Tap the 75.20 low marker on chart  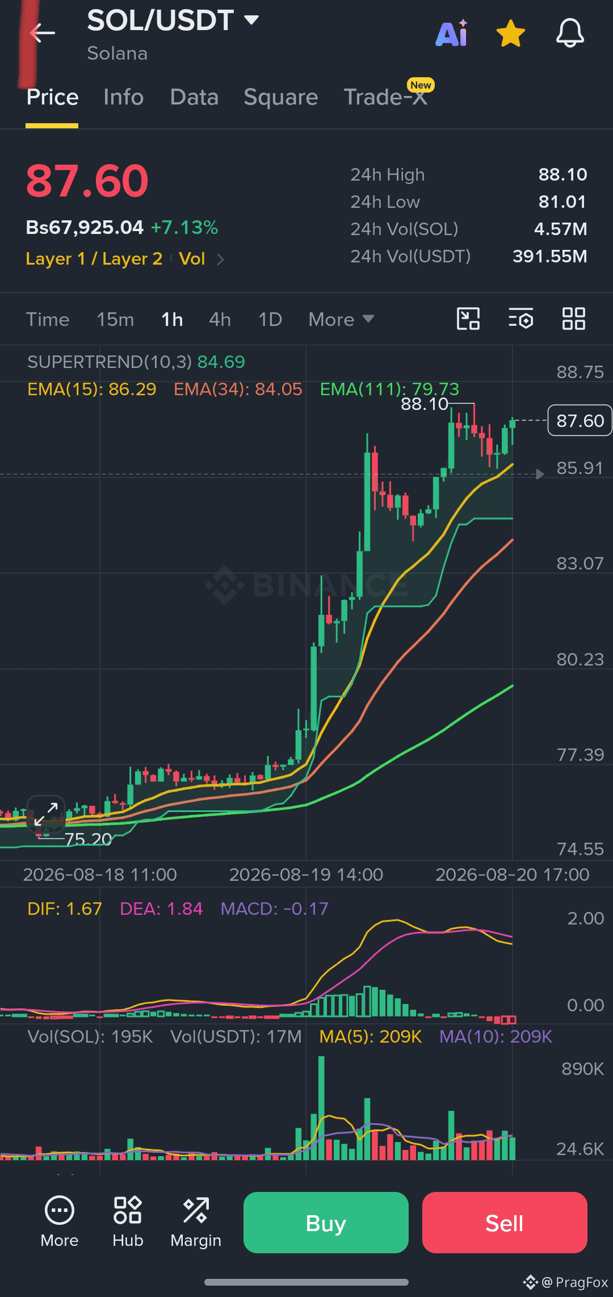point(88,839)
